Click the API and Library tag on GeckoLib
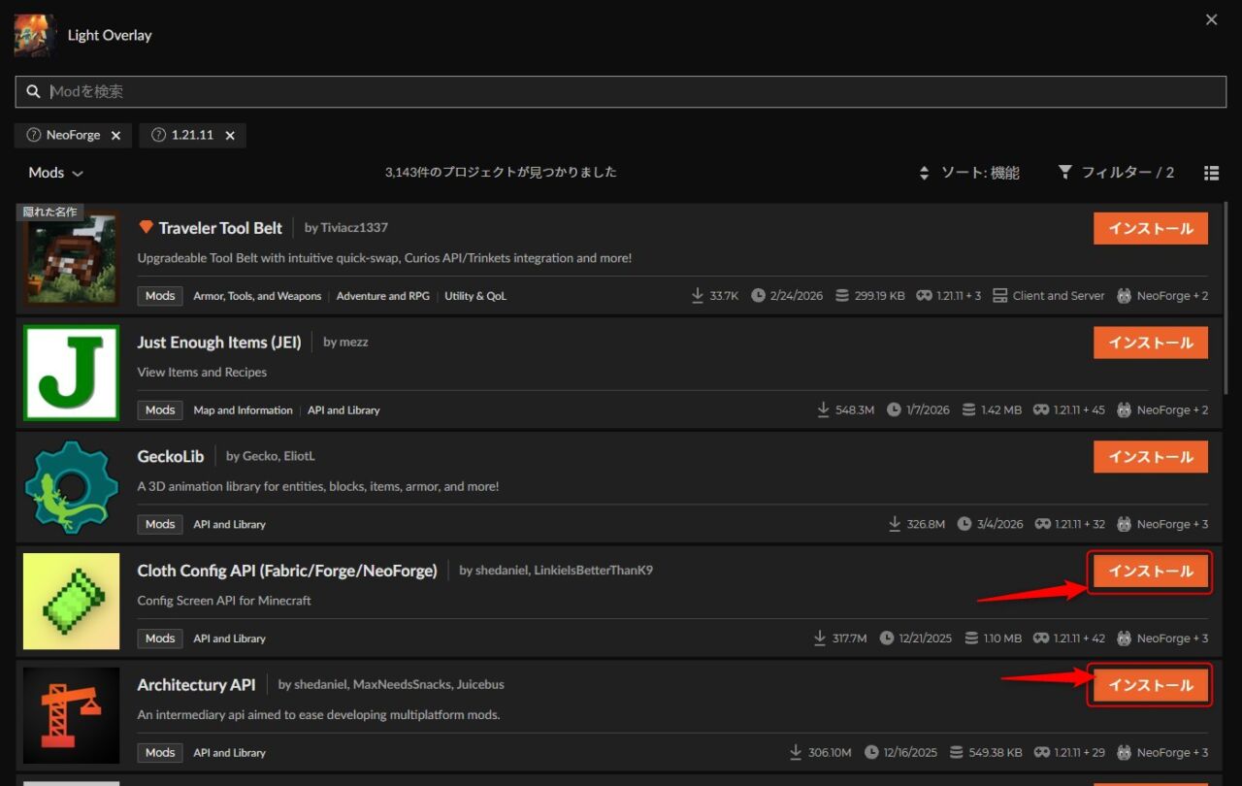 point(229,524)
